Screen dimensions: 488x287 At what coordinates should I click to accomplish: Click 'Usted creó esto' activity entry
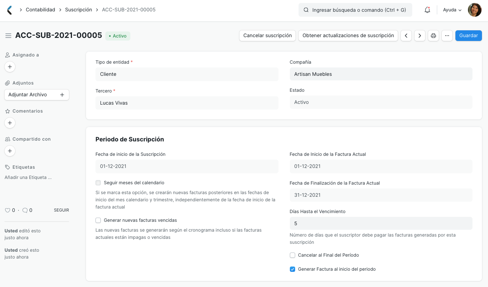22,254
